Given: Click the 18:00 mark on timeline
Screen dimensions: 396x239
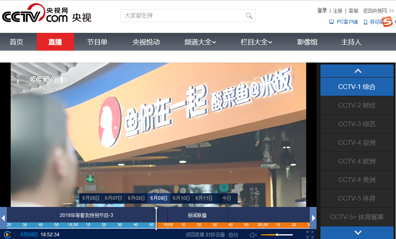Looking at the screenshot, I should tap(73, 225).
